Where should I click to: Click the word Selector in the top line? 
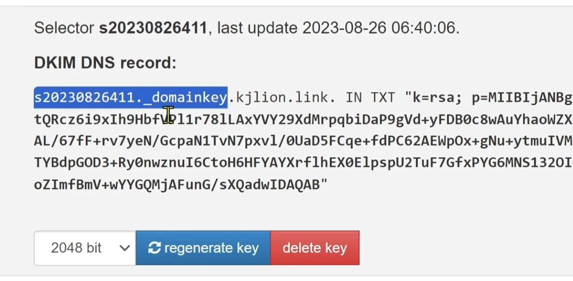pyautogui.click(x=64, y=28)
